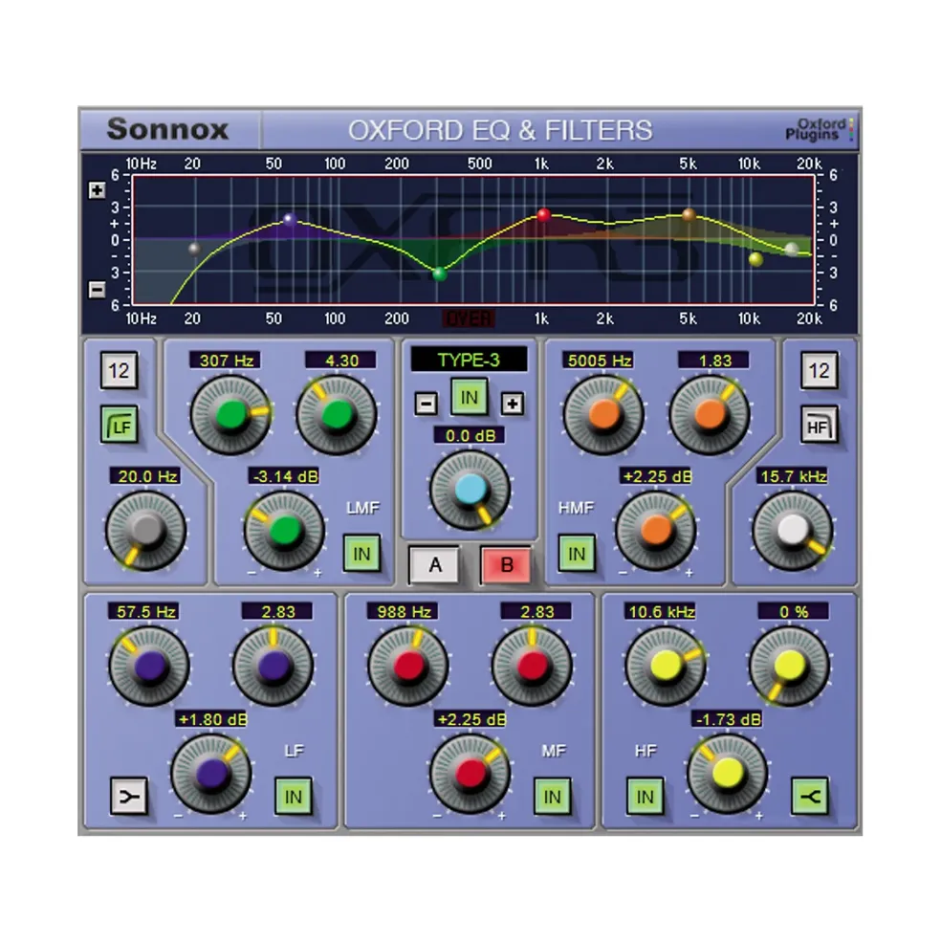Select the orange HMF node on graph
This screenshot has height=942, width=941.
(x=689, y=214)
